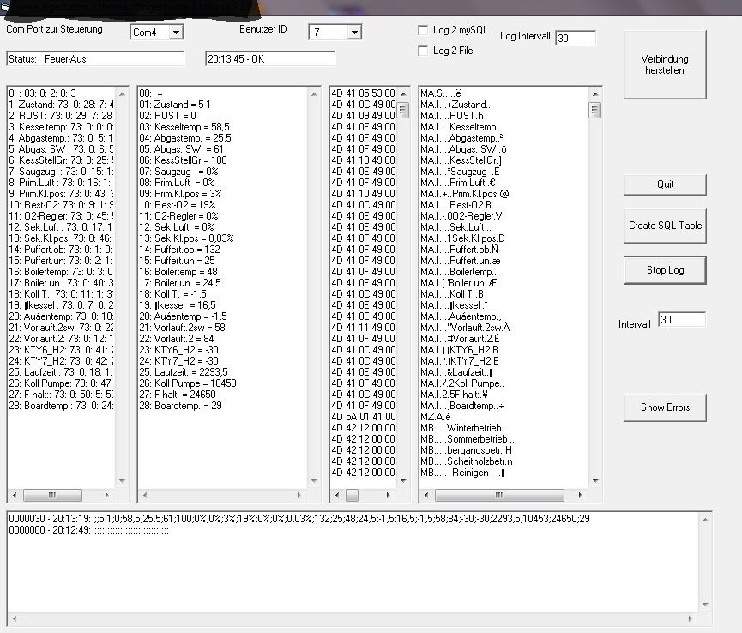742x633 pixels.
Task: Select row '25: Laufzeit: = 2293,5'
Action: pos(184,372)
